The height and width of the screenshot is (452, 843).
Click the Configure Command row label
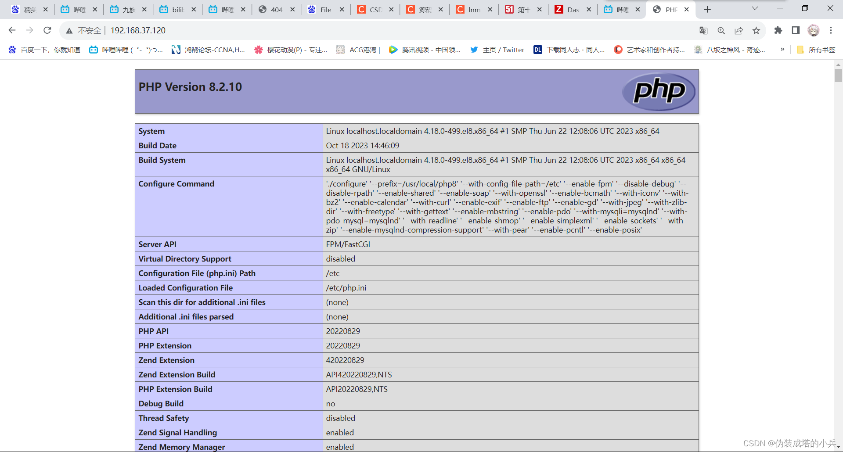177,184
